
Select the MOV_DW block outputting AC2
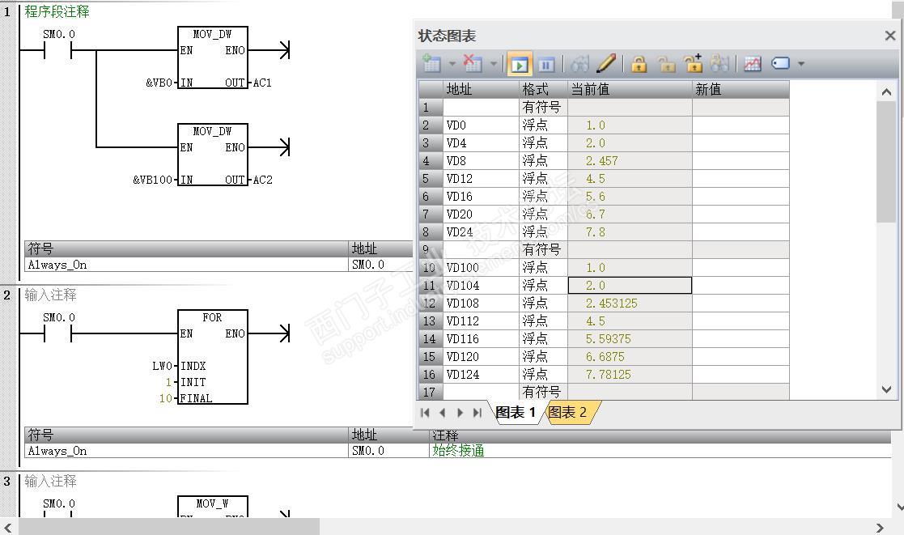[213, 154]
